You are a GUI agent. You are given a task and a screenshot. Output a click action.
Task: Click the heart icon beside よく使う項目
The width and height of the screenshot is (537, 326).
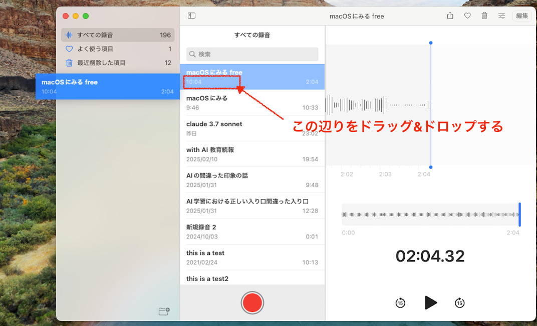pos(69,49)
